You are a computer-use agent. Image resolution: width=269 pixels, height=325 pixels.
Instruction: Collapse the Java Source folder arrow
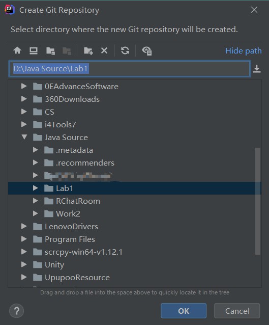click(x=24, y=137)
